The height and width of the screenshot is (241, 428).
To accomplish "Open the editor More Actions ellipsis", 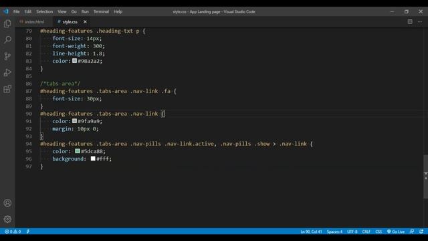I will 420,21.
